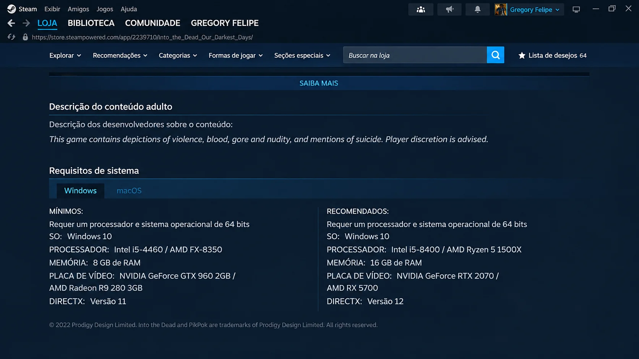Click Gregory Felipe profile avatar
The width and height of the screenshot is (639, 359).
click(x=501, y=10)
